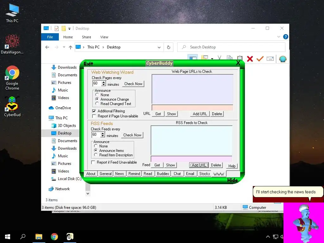Screen dimensions: 324x243
Task: Enable Report if Feed Unavailable
Action: pos(93,162)
